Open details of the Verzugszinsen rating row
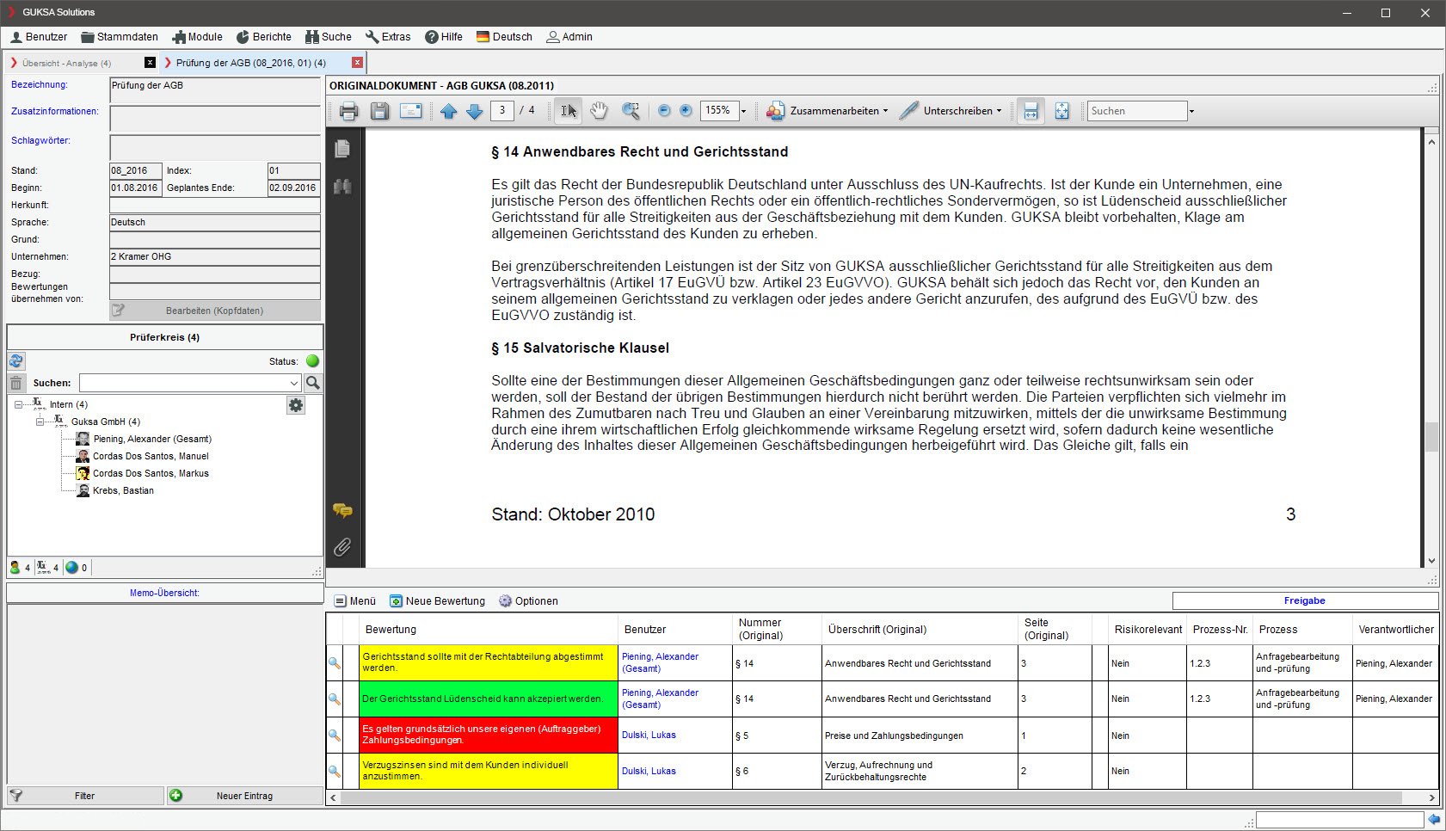The image size is (1446, 831). coord(335,772)
